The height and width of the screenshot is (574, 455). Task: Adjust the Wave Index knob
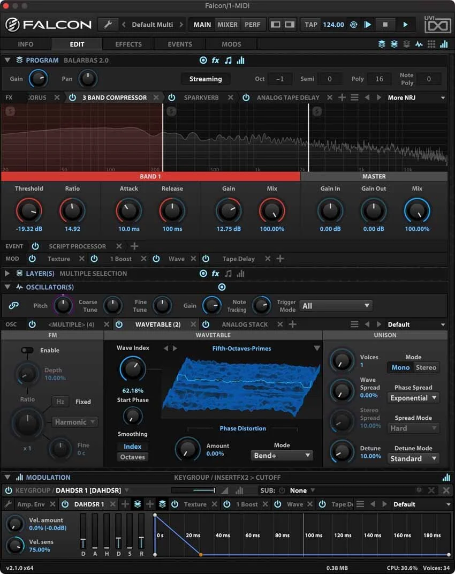click(x=132, y=368)
